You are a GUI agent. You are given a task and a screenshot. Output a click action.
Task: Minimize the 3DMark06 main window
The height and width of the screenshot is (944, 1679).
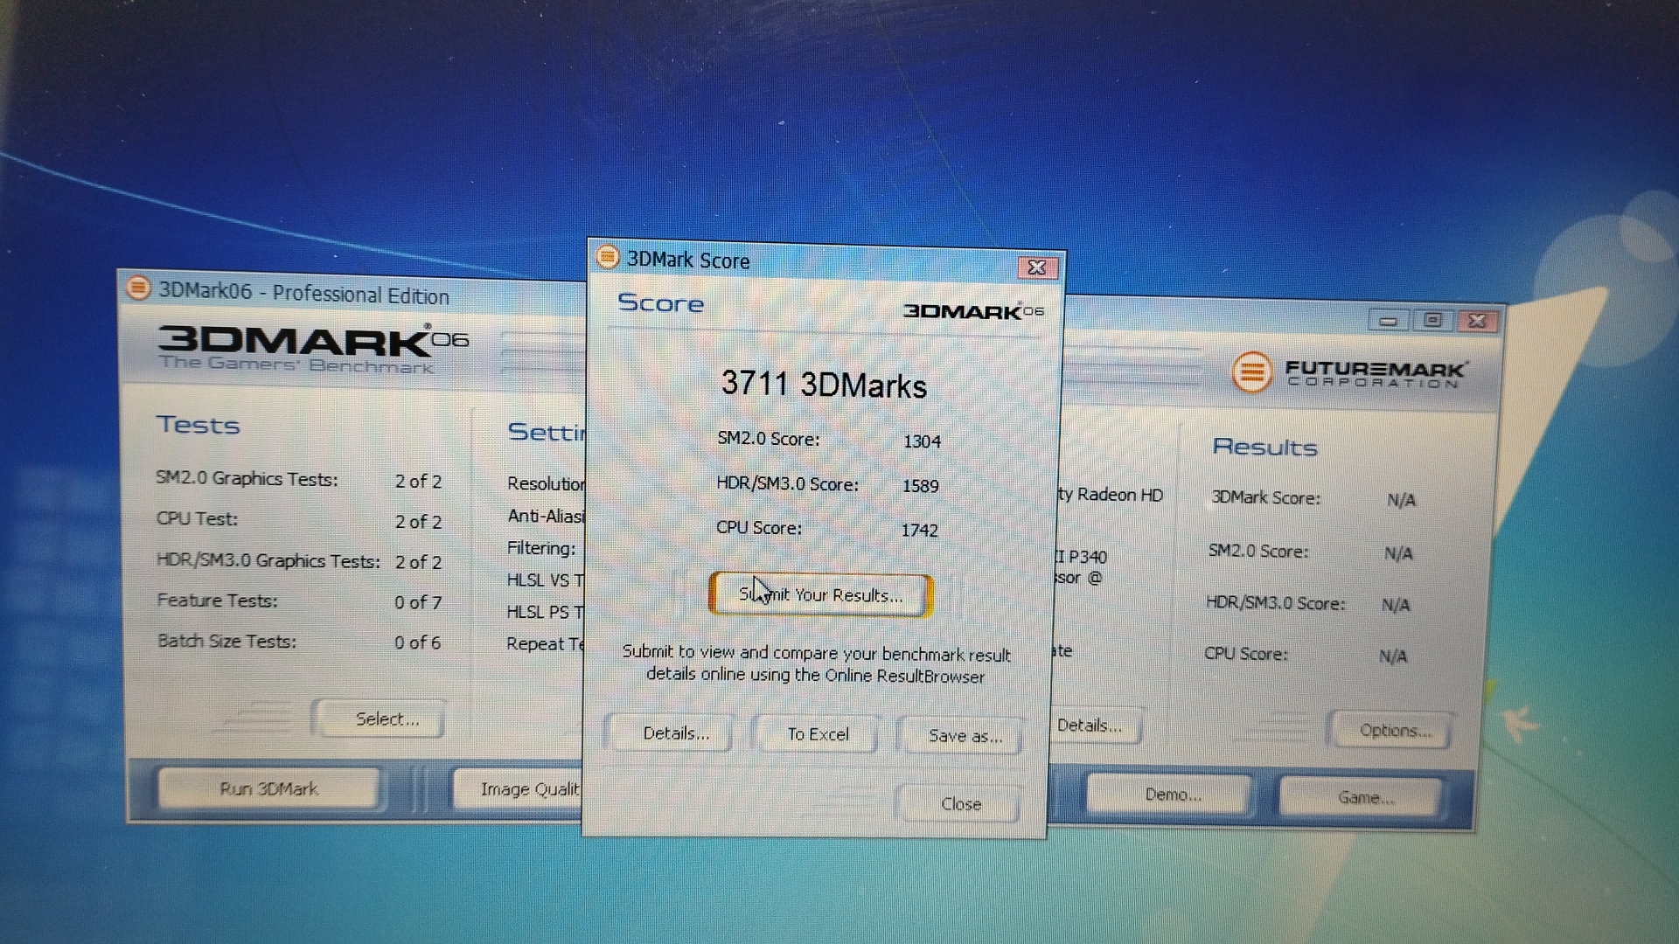[1388, 321]
